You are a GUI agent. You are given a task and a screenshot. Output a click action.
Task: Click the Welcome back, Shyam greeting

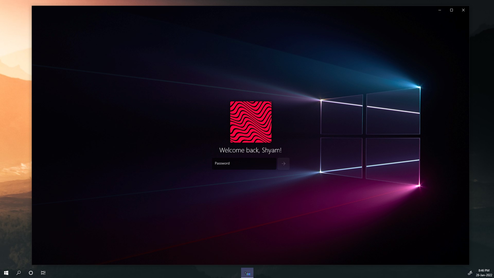[250, 150]
